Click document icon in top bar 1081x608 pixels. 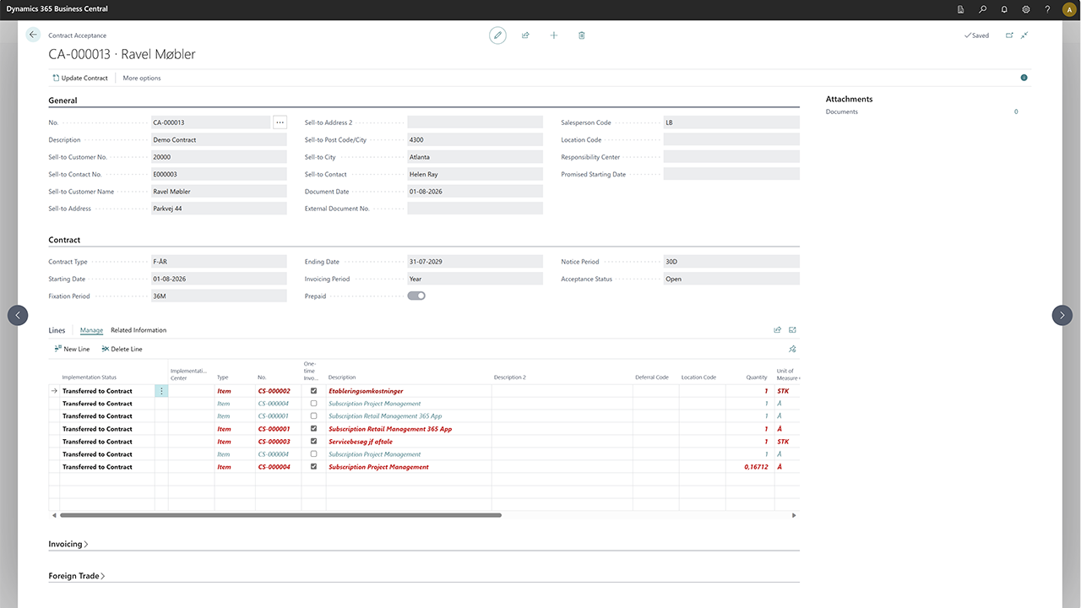coord(961,9)
